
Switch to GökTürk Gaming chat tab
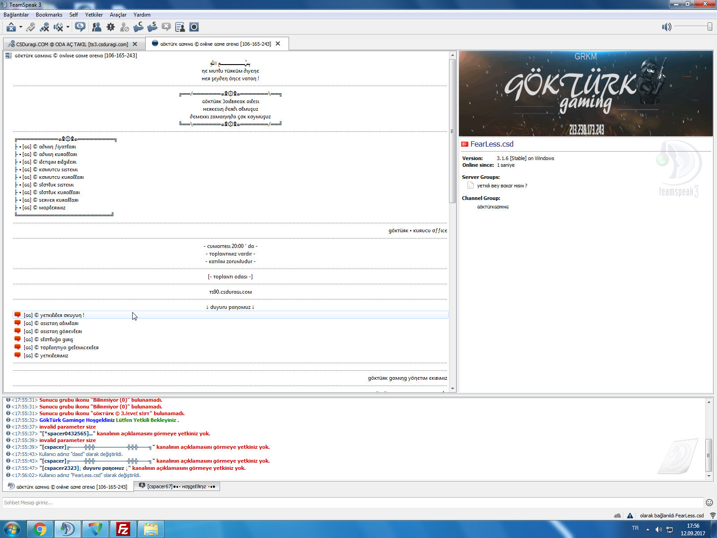click(x=68, y=486)
